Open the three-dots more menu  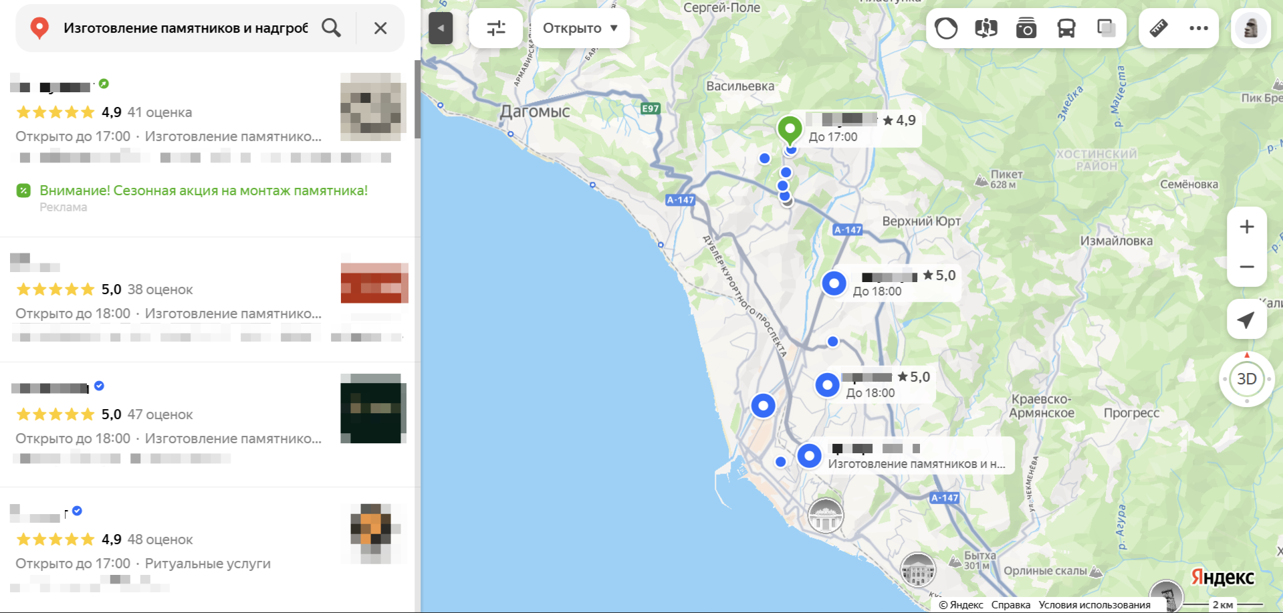tap(1199, 28)
